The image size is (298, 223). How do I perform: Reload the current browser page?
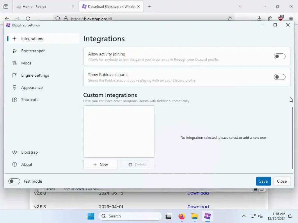point(28,19)
